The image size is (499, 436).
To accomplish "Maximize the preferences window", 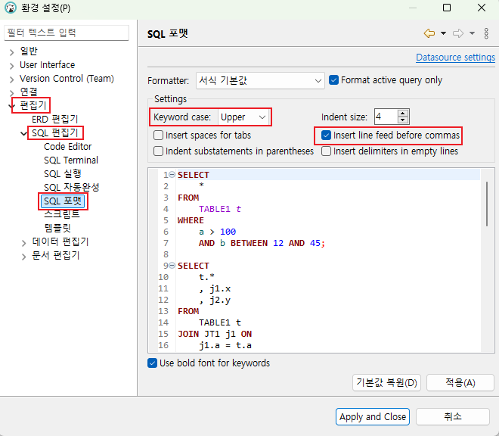I will 447,8.
